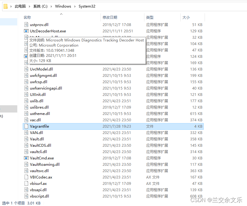Select the file named uxtheme.dll

(40, 113)
